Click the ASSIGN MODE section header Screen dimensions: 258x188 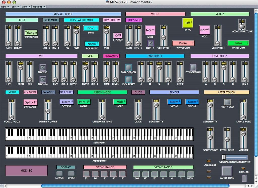(x=102, y=92)
